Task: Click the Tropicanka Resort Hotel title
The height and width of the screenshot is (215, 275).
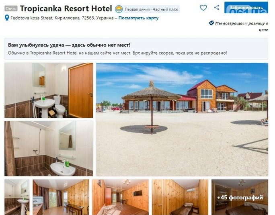Action: point(66,8)
